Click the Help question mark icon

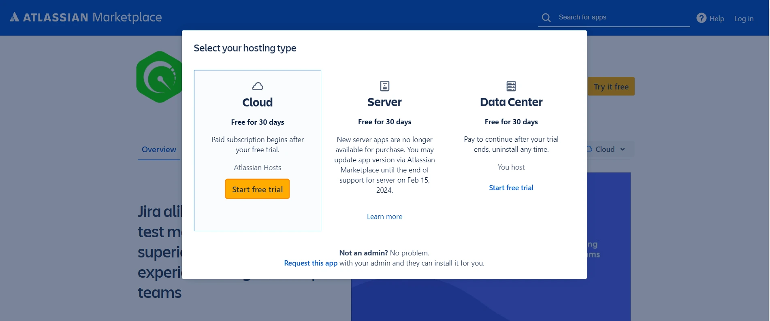coord(702,18)
